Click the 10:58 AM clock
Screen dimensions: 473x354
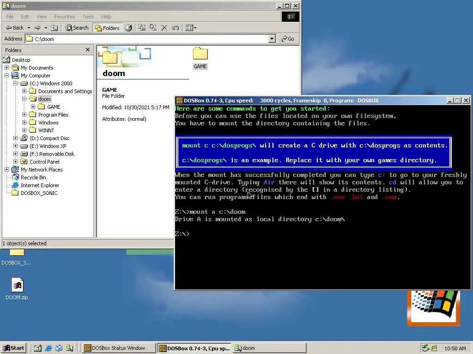pyautogui.click(x=455, y=348)
